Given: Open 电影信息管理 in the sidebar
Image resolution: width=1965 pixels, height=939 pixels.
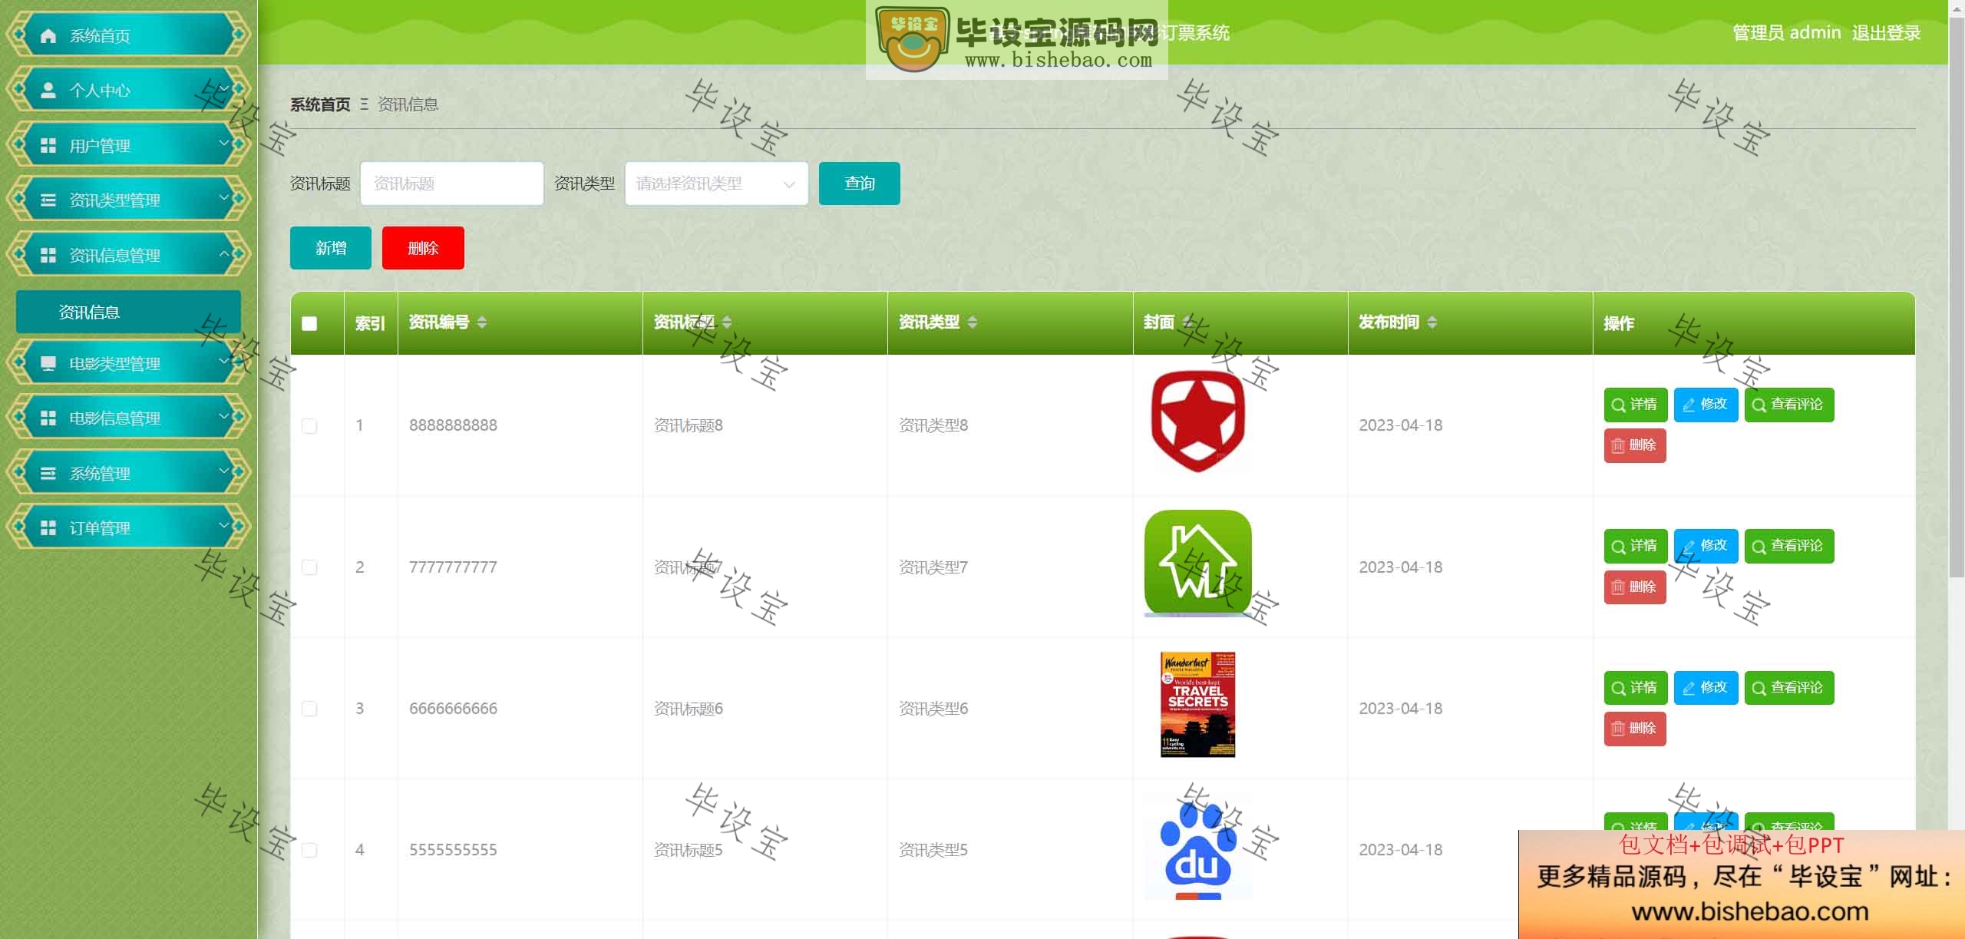Looking at the screenshot, I should click(x=128, y=418).
